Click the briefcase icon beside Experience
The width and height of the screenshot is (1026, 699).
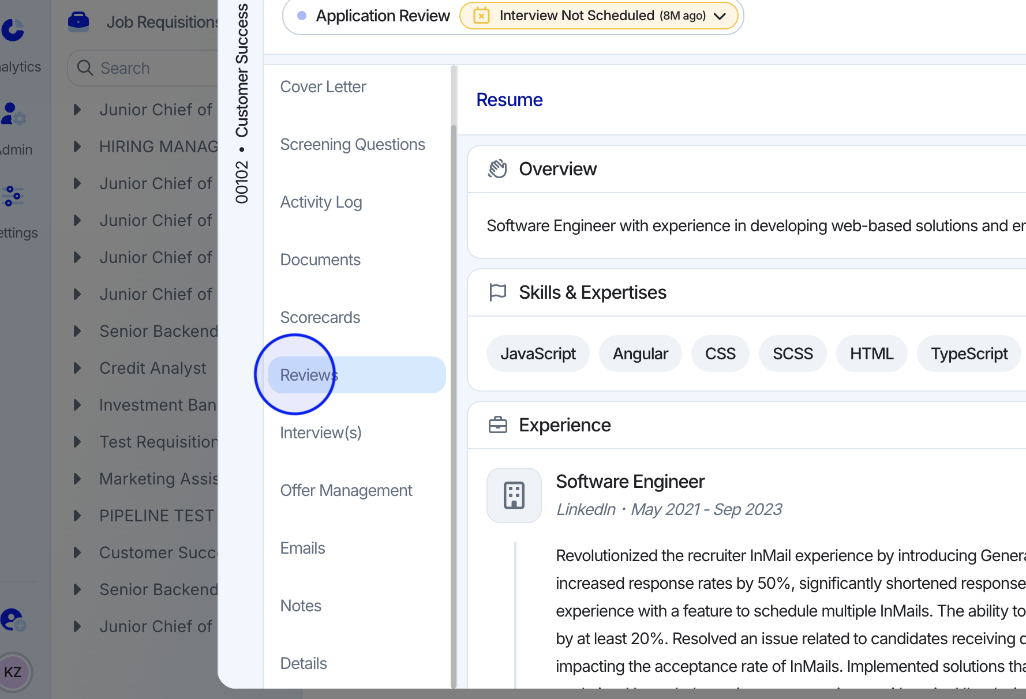tap(497, 425)
